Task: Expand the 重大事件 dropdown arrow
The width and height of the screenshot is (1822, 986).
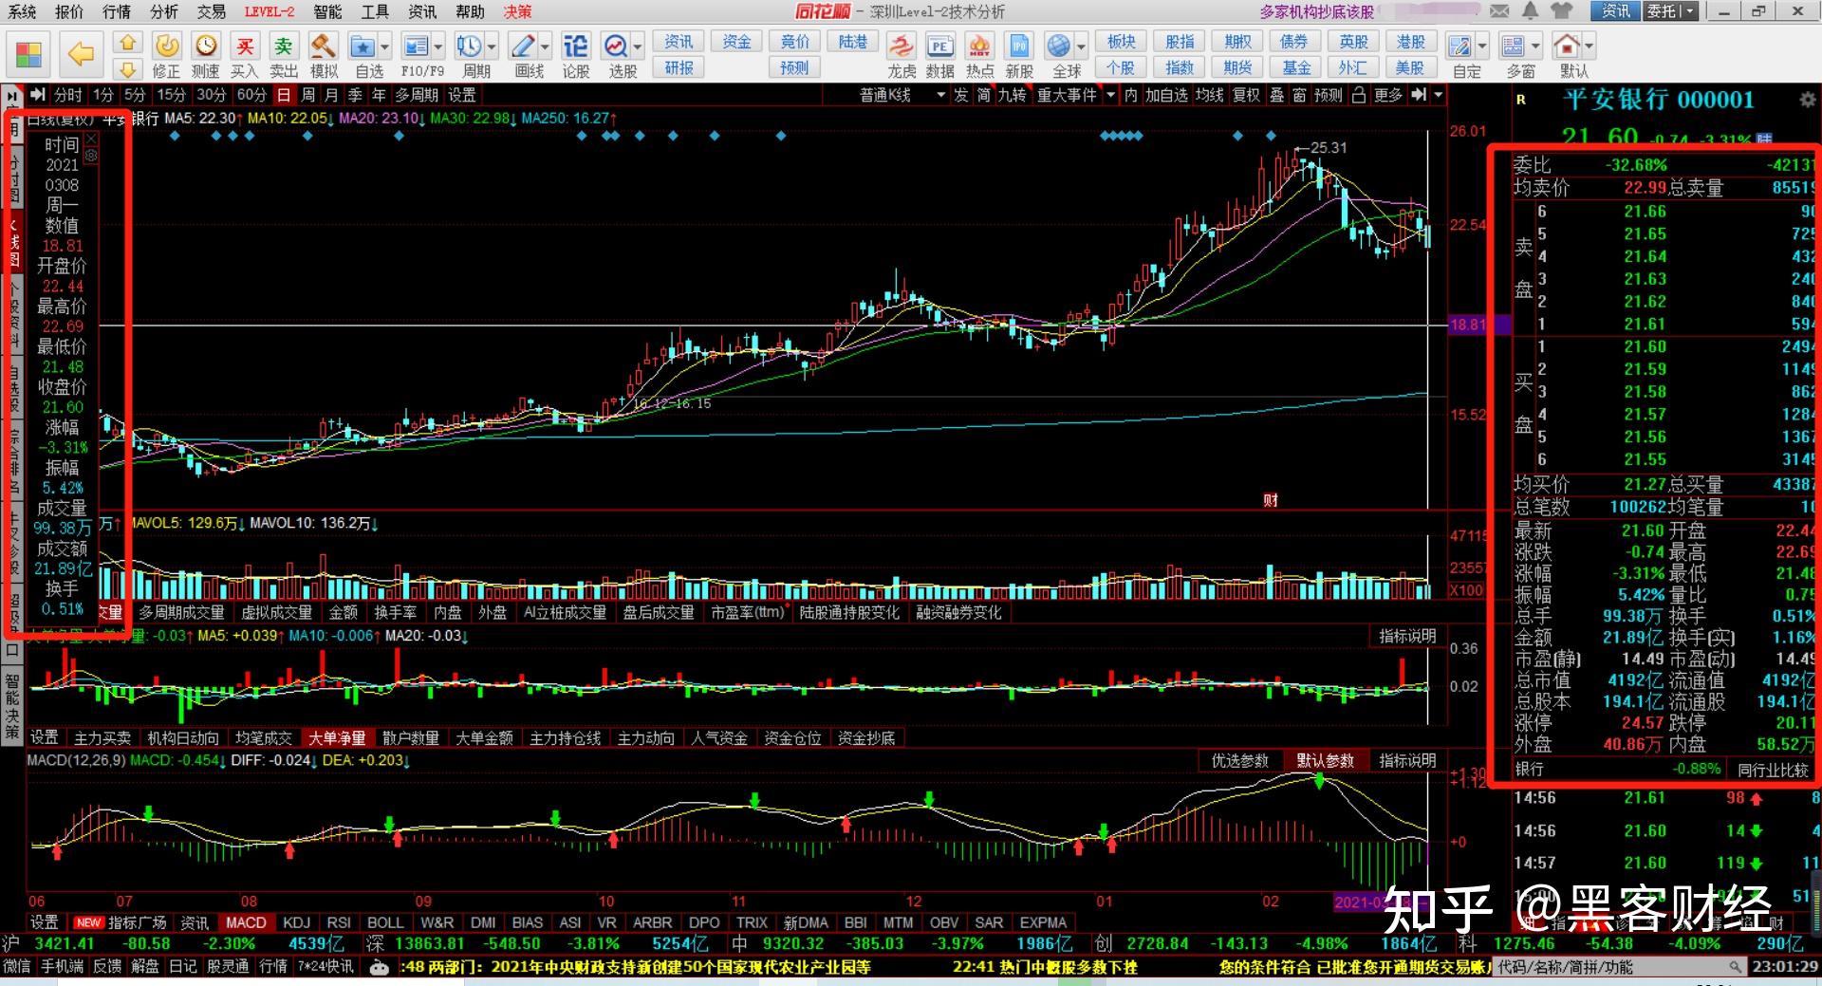Action: (x=1110, y=95)
